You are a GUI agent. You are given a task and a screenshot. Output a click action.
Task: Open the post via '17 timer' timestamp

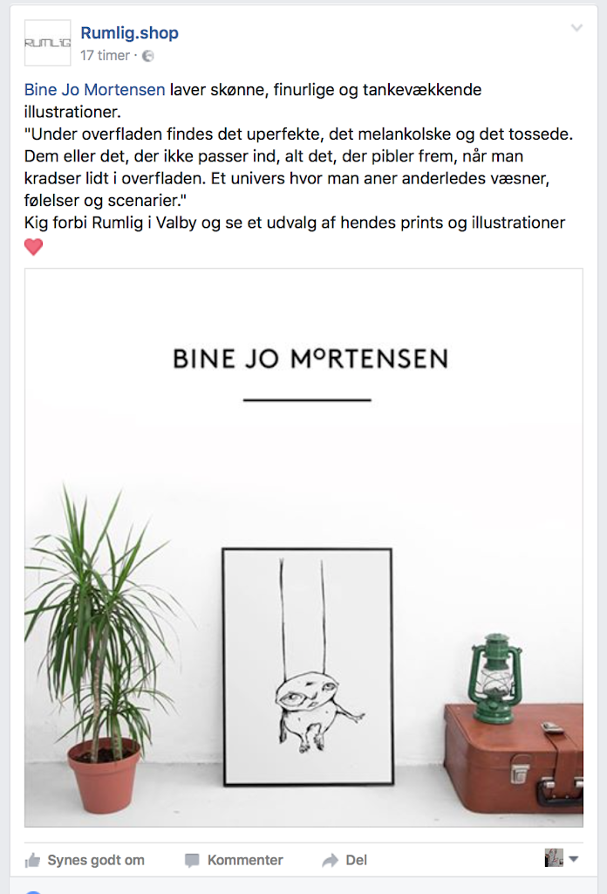click(106, 55)
